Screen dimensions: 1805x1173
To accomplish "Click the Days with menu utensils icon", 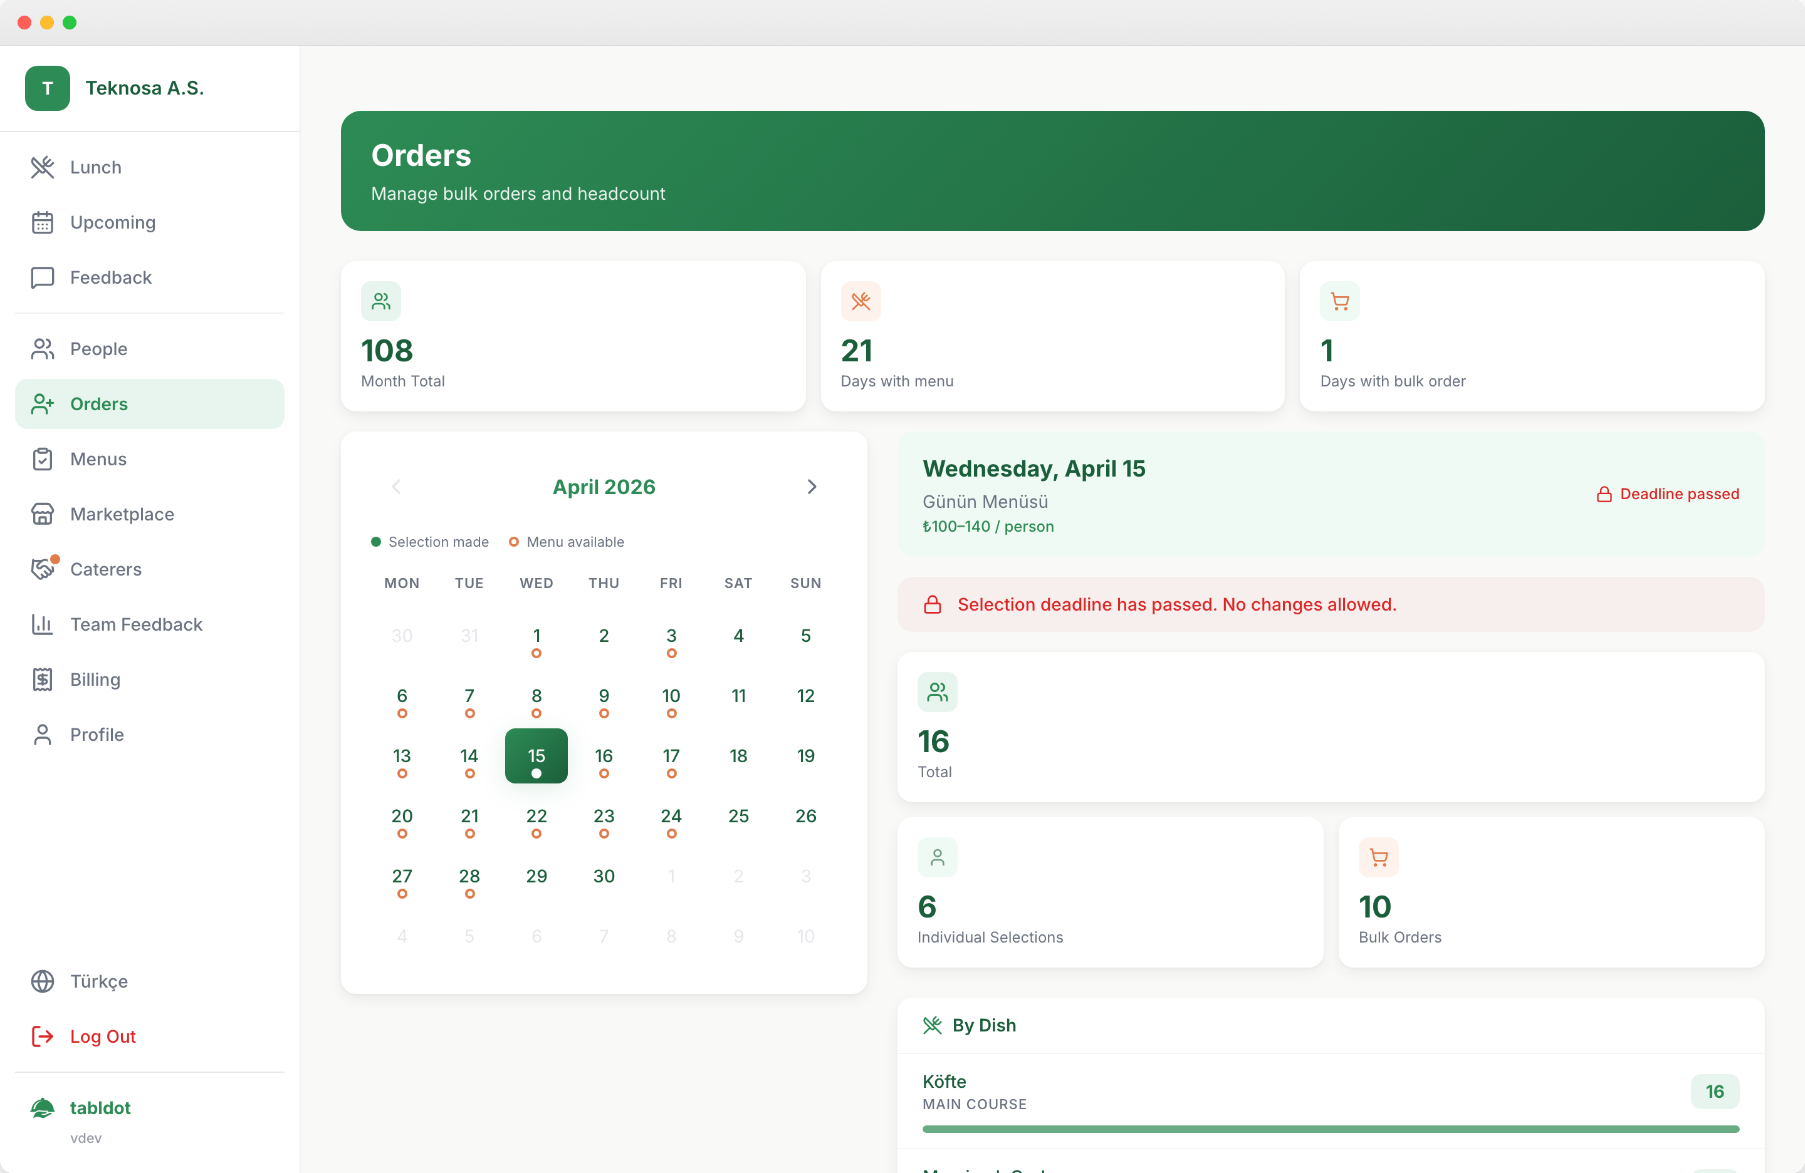I will (x=861, y=302).
